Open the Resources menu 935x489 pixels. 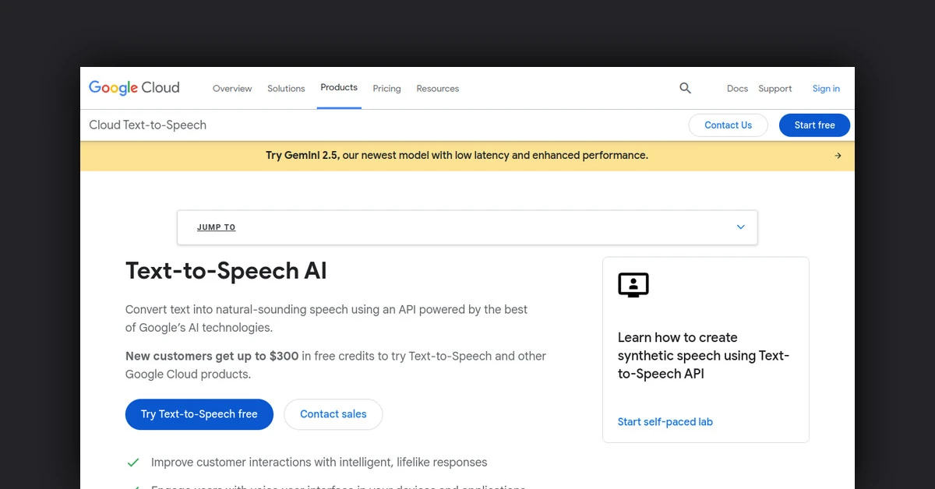(437, 89)
